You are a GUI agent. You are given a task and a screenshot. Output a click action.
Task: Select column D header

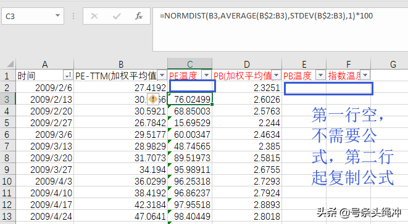247,64
